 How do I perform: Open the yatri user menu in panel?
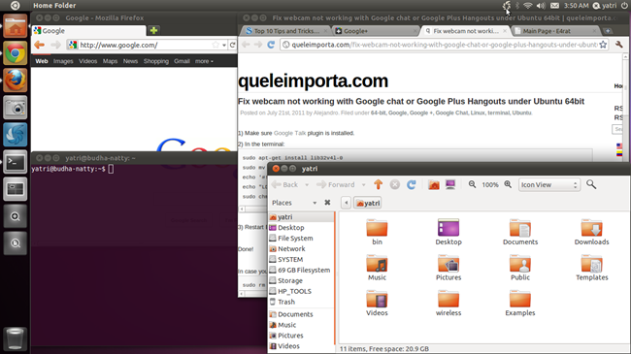click(605, 5)
